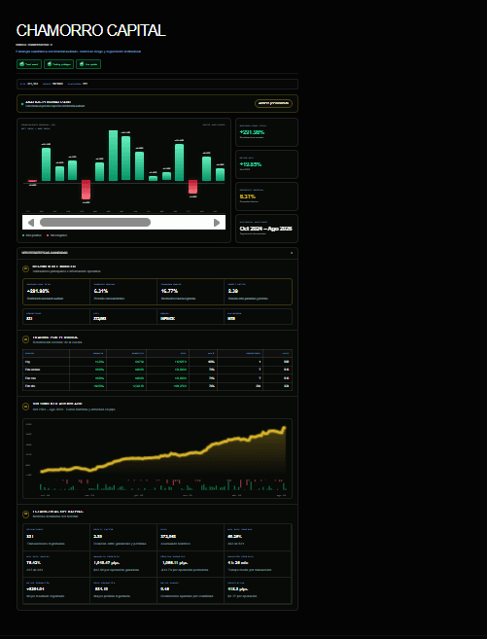Screen dimensions: 487x639
Task: Click the leftmost green badge below the tagline
Action: 29,64
